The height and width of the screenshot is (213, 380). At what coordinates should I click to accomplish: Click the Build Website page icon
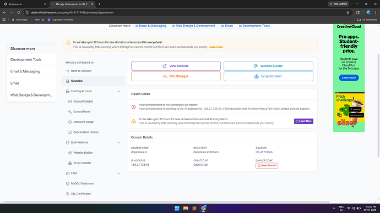68,143
